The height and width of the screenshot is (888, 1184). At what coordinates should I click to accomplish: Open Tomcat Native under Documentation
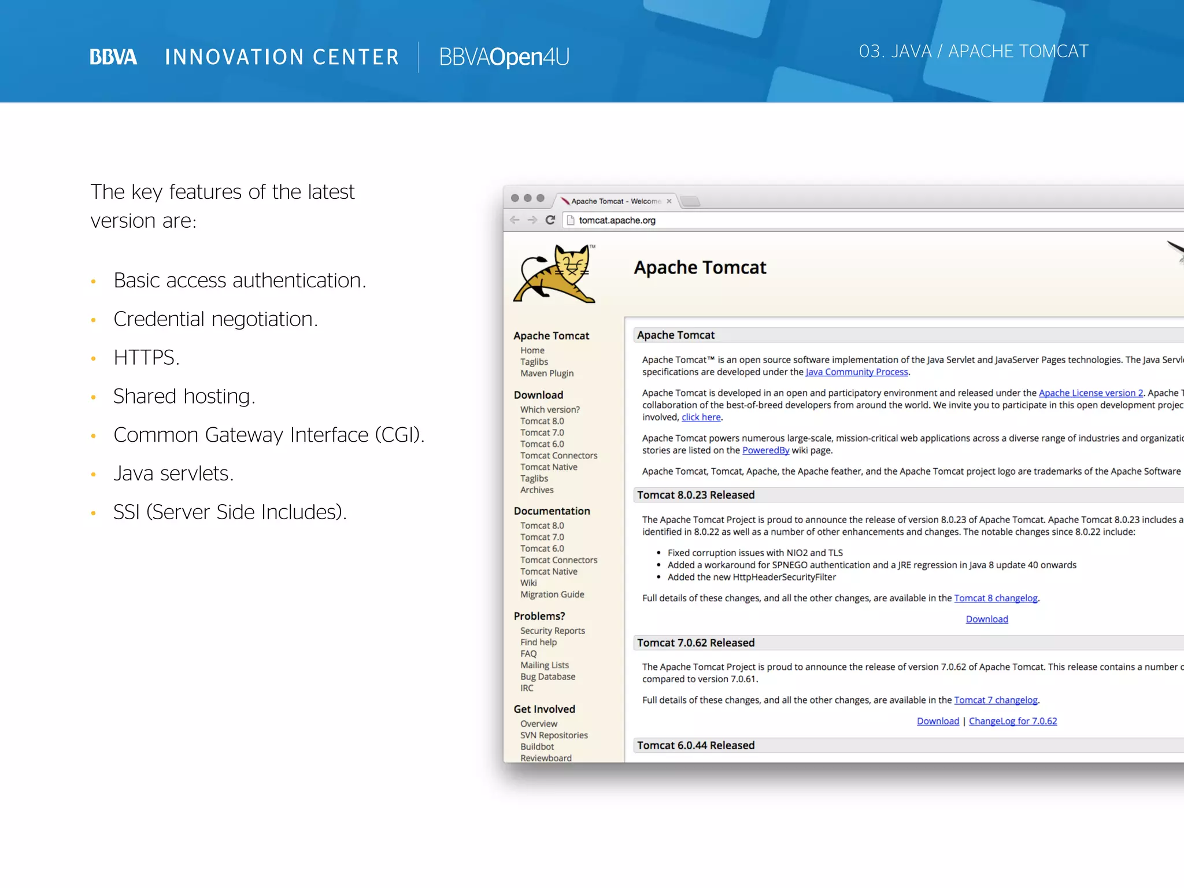coord(549,571)
